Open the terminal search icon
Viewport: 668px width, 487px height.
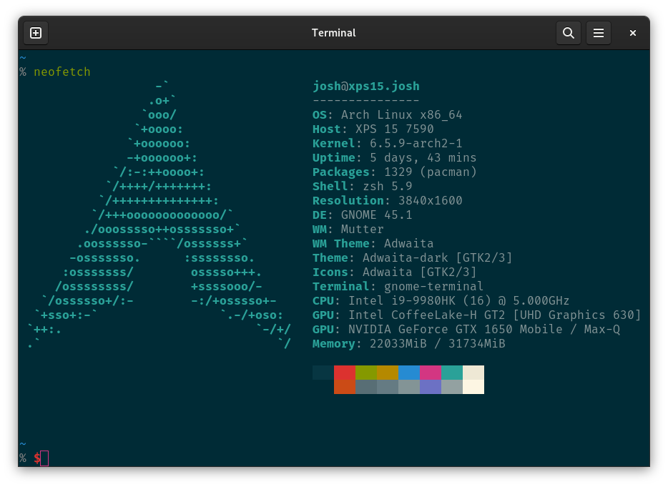(569, 33)
